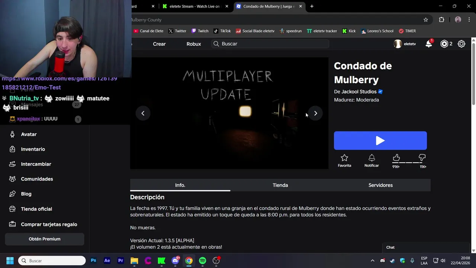This screenshot has height=268, width=476.
Task: Show the next game screenshot with the right arrow
Action: [x=315, y=113]
